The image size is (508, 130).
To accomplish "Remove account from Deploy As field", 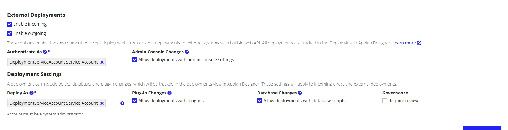I will pos(102,103).
